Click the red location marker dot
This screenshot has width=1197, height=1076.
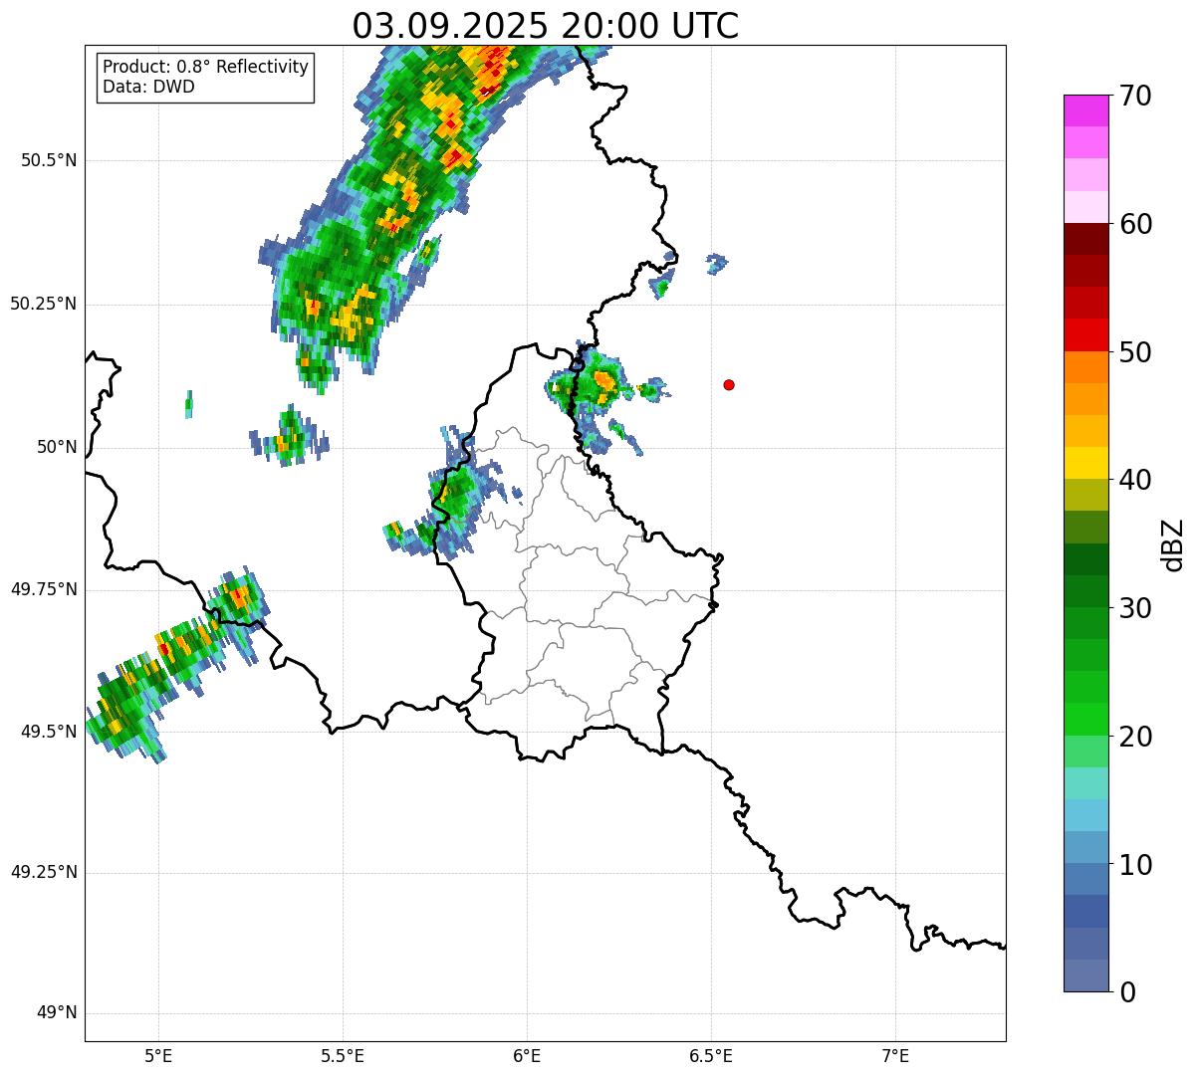[x=729, y=384]
